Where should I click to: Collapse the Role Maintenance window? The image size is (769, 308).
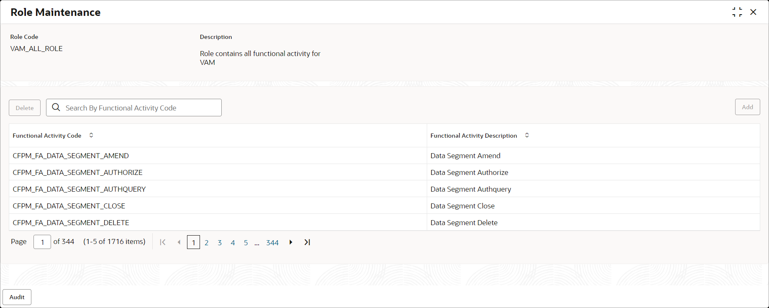737,12
